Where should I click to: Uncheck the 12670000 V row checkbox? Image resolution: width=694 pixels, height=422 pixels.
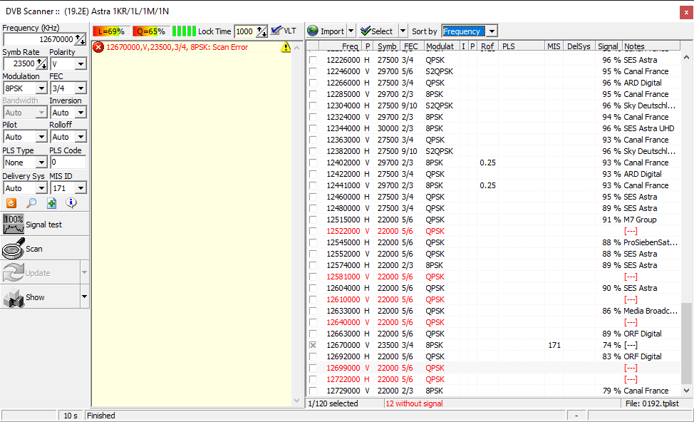pyautogui.click(x=313, y=345)
